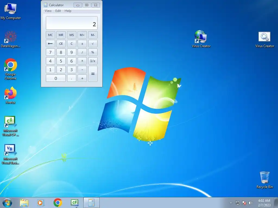Click the plus (+) button
This screenshot has height=208, width=278.
tap(82, 78)
